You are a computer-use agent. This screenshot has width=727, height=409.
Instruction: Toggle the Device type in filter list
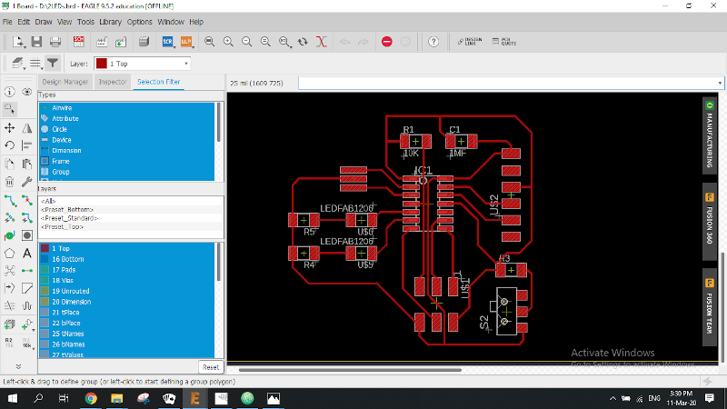126,140
